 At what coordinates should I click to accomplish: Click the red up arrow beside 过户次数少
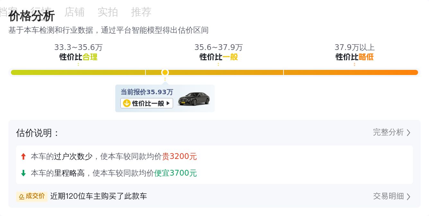pyautogui.click(x=23, y=156)
